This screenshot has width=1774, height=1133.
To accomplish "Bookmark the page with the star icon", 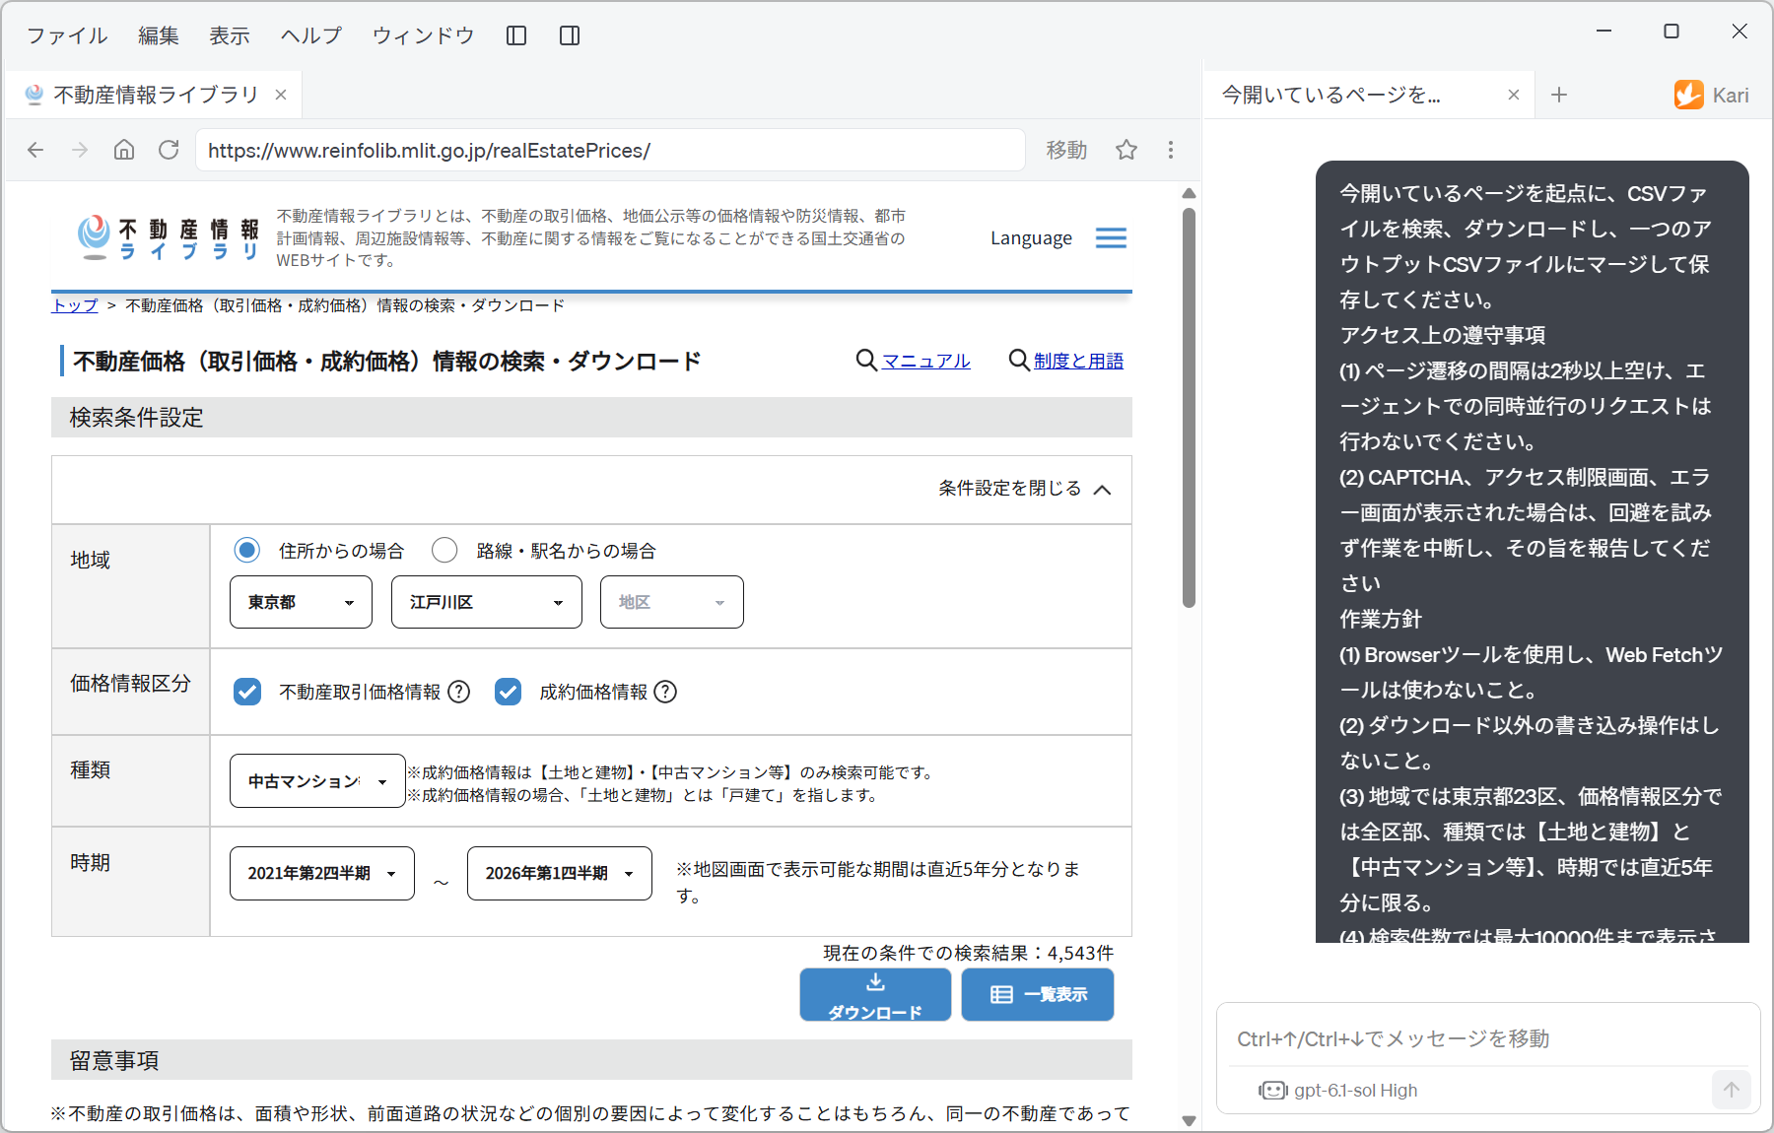I will pyautogui.click(x=1126, y=150).
